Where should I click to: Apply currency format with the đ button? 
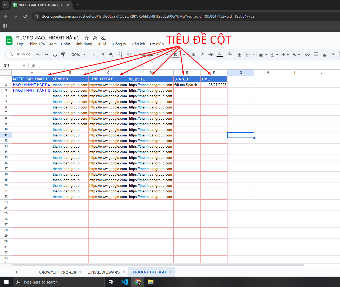(94, 54)
